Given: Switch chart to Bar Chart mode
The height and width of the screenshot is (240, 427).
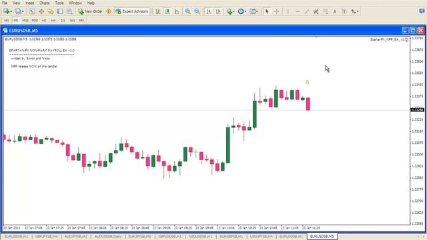Looking at the screenshot, I should coord(158,11).
